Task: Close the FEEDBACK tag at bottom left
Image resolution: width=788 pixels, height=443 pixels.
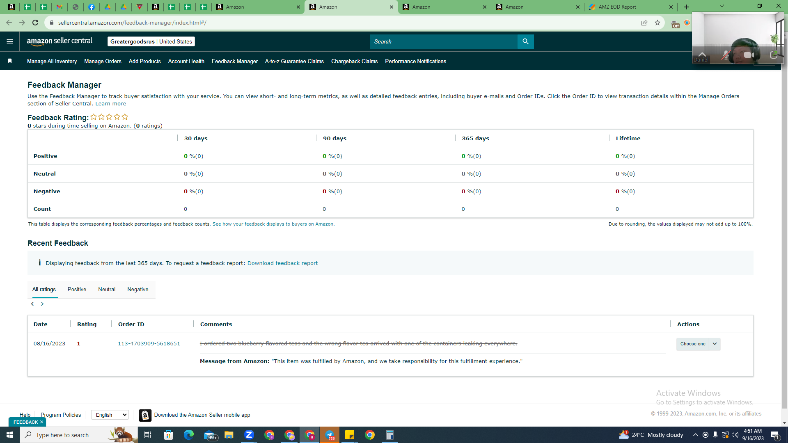Action: coord(41,422)
